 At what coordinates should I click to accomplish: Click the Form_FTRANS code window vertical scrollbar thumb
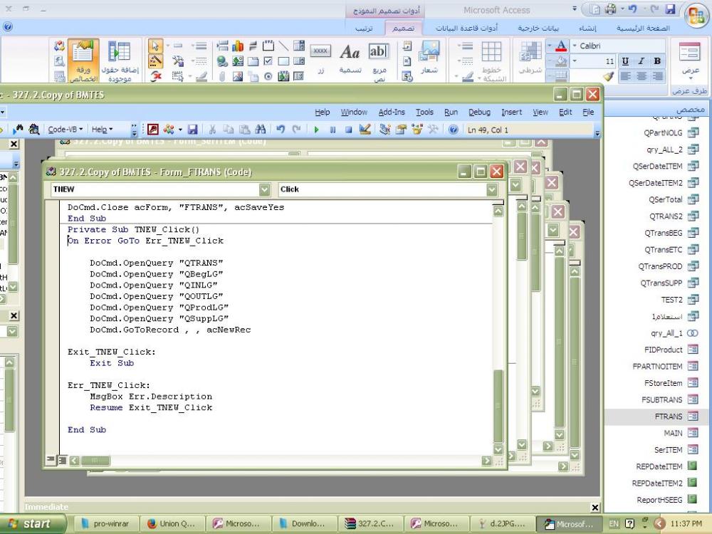pos(498,406)
